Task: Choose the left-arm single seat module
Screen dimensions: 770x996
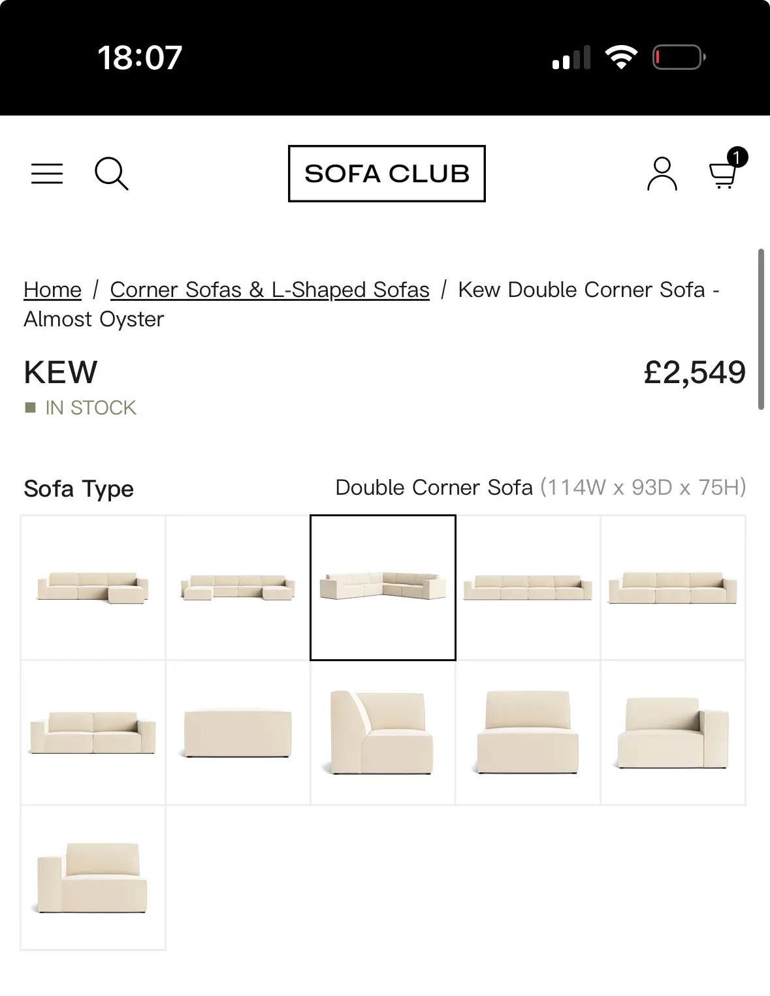Action: point(93,877)
